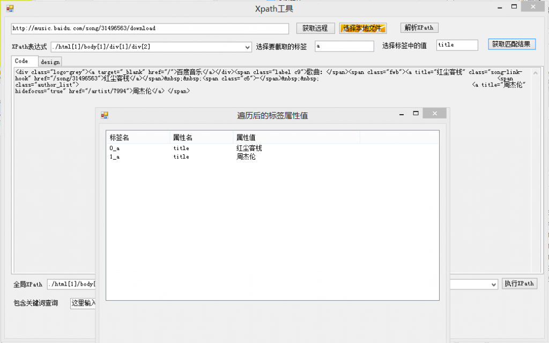Click the 属性值 column header
Viewport: 549px width, 343px height.
pos(296,138)
